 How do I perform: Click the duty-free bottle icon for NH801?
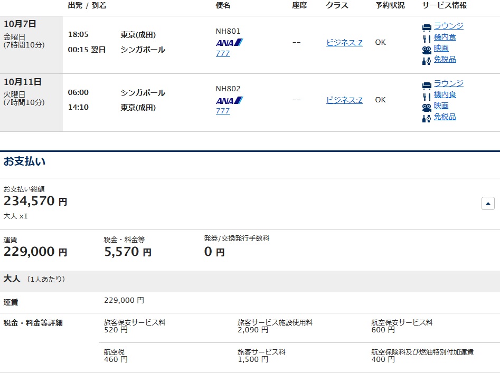[427, 61]
